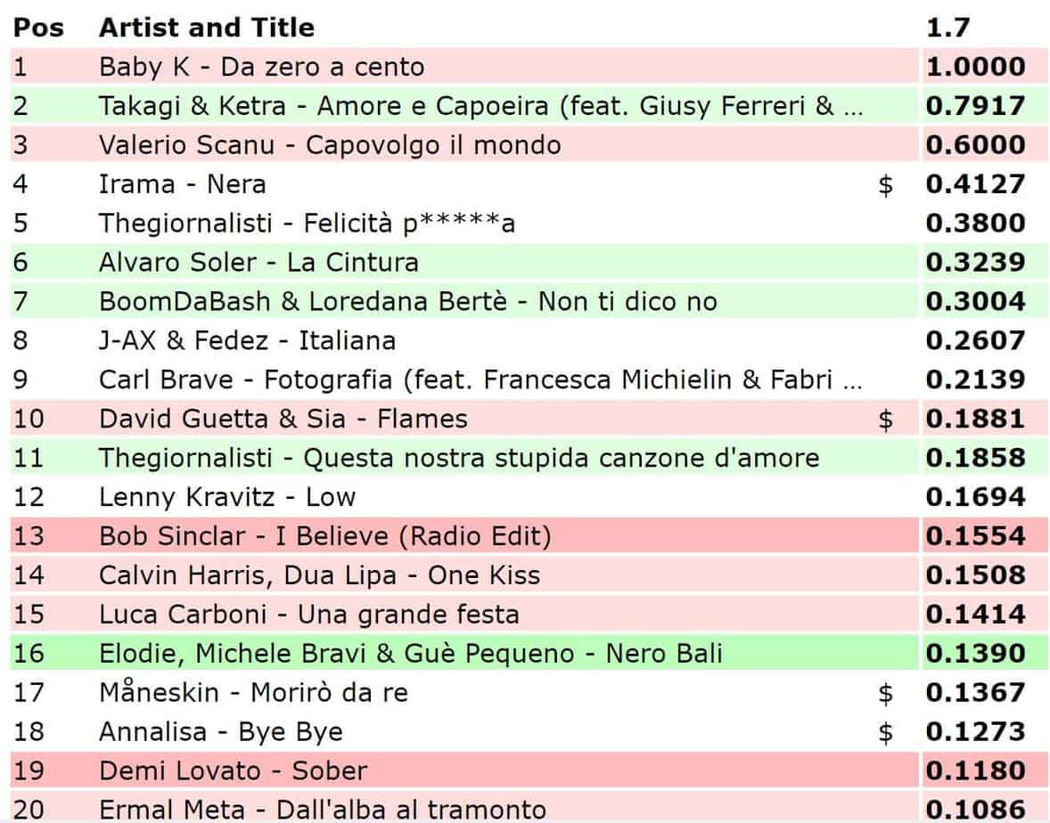Select Bob Sinclar - I Believe (Radio Edit)
Screen dimensions: 1050x823
click(x=325, y=536)
